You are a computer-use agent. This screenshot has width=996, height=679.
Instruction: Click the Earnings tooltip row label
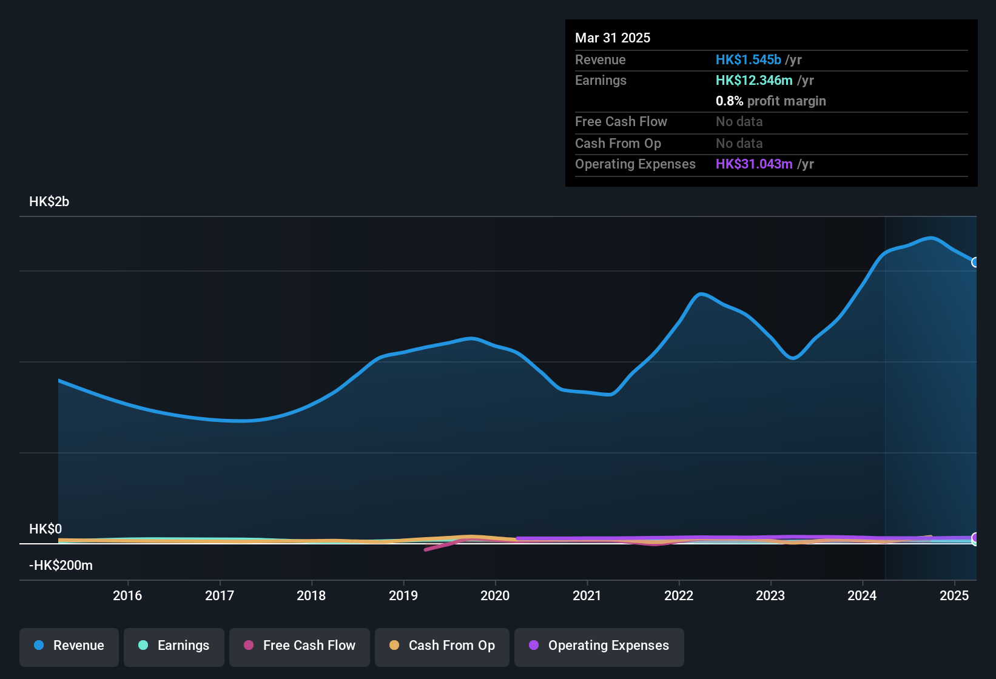[601, 80]
